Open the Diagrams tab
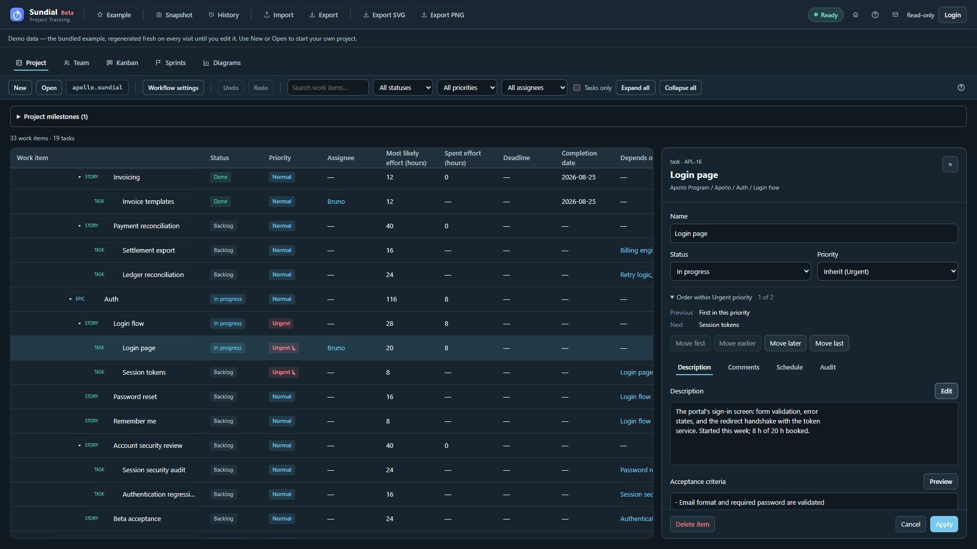This screenshot has height=549, width=977. (x=222, y=63)
